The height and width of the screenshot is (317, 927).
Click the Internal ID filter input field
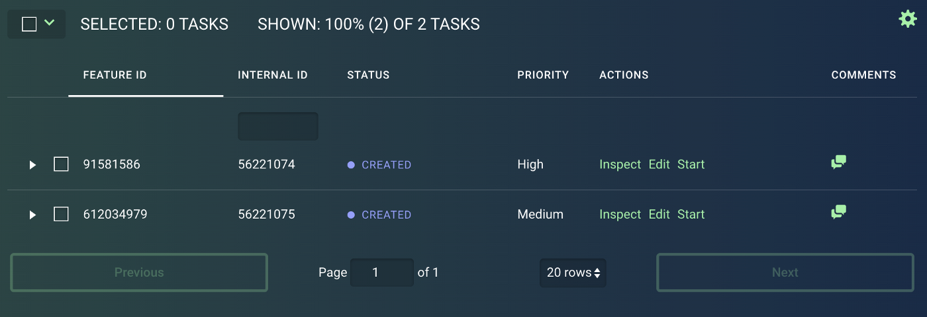click(278, 126)
